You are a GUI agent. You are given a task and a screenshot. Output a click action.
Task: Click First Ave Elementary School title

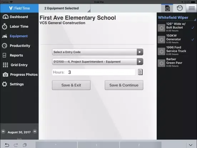(x=78, y=18)
